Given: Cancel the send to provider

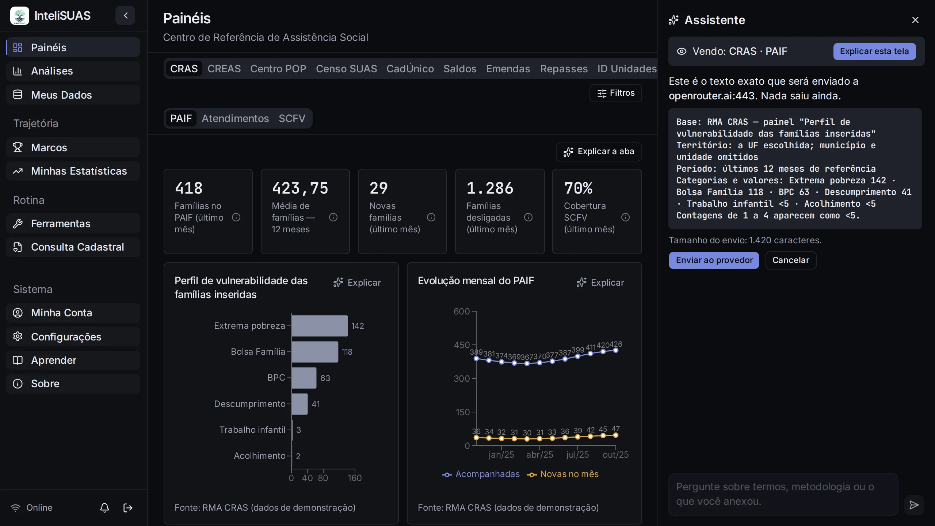Looking at the screenshot, I should [791, 260].
